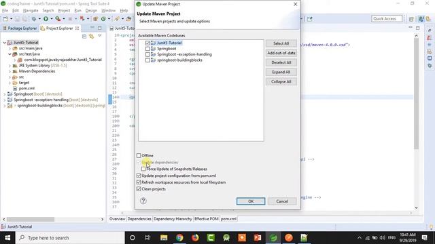The width and height of the screenshot is (435, 244).
Task: Switch to the Dependency Hierarchy tab
Action: click(x=173, y=219)
